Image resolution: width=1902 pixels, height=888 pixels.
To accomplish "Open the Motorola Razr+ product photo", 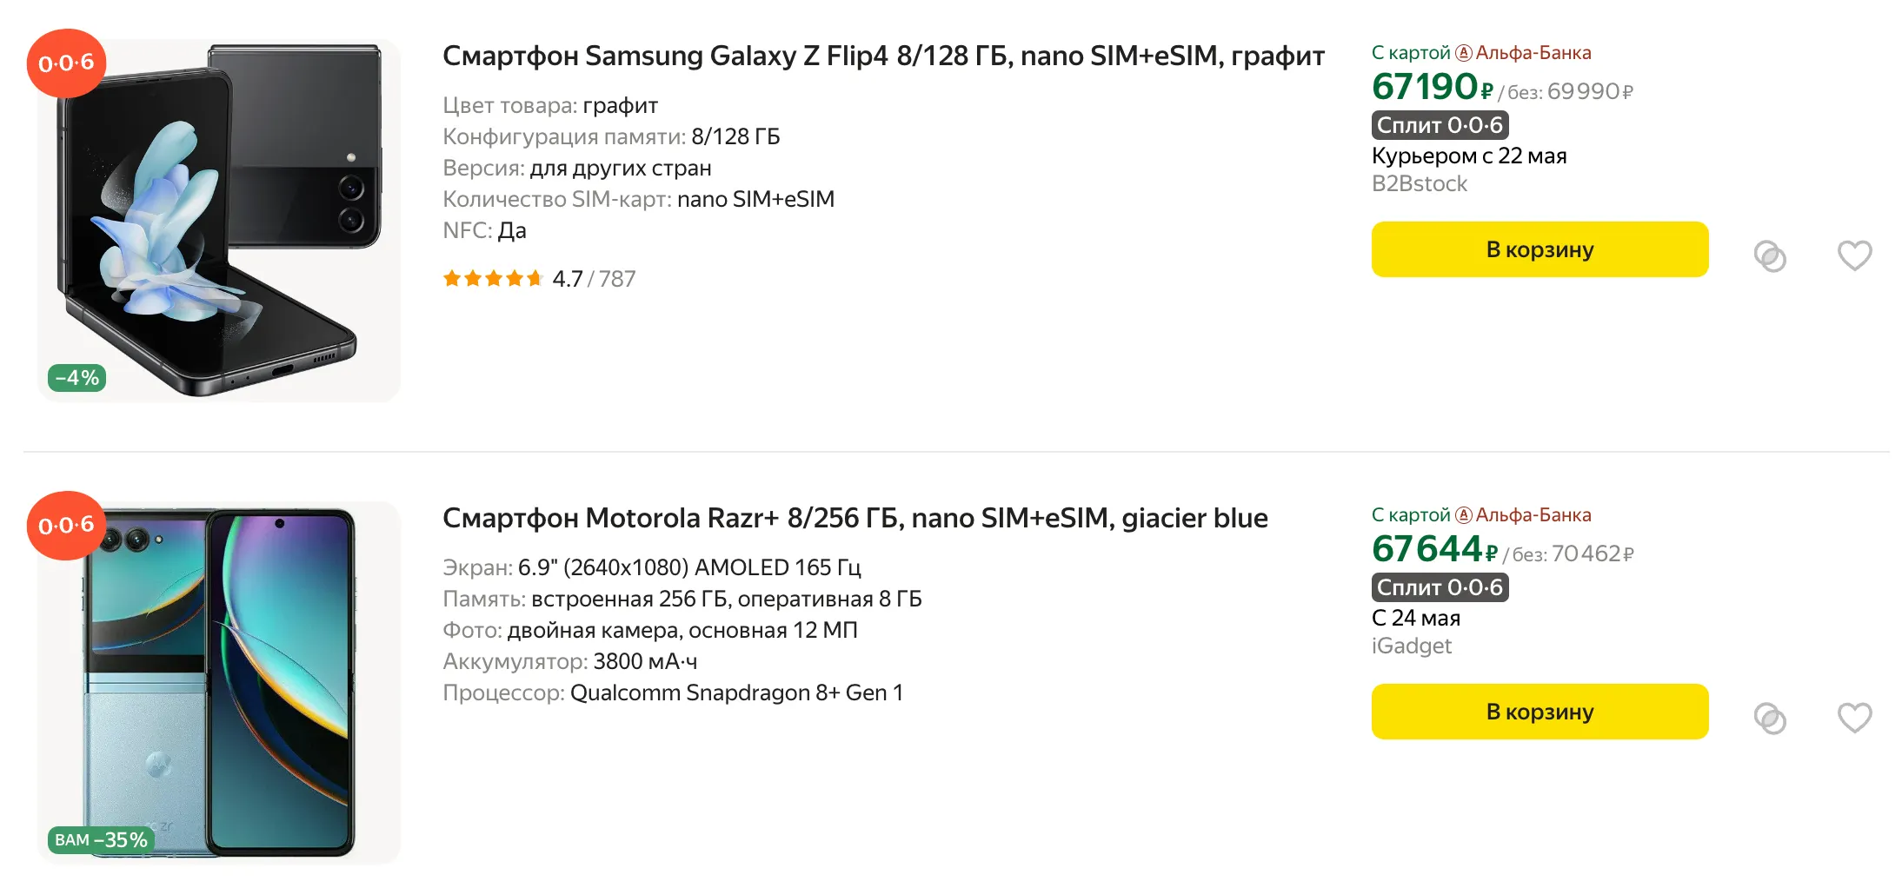I will 219,683.
